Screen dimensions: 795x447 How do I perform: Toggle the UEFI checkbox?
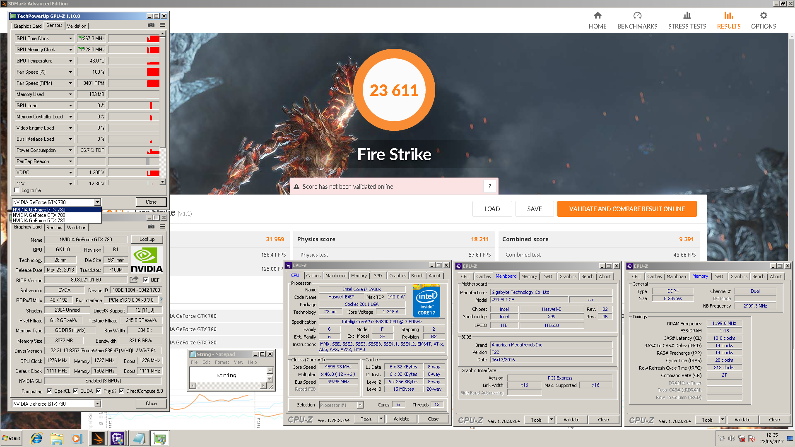click(x=146, y=280)
